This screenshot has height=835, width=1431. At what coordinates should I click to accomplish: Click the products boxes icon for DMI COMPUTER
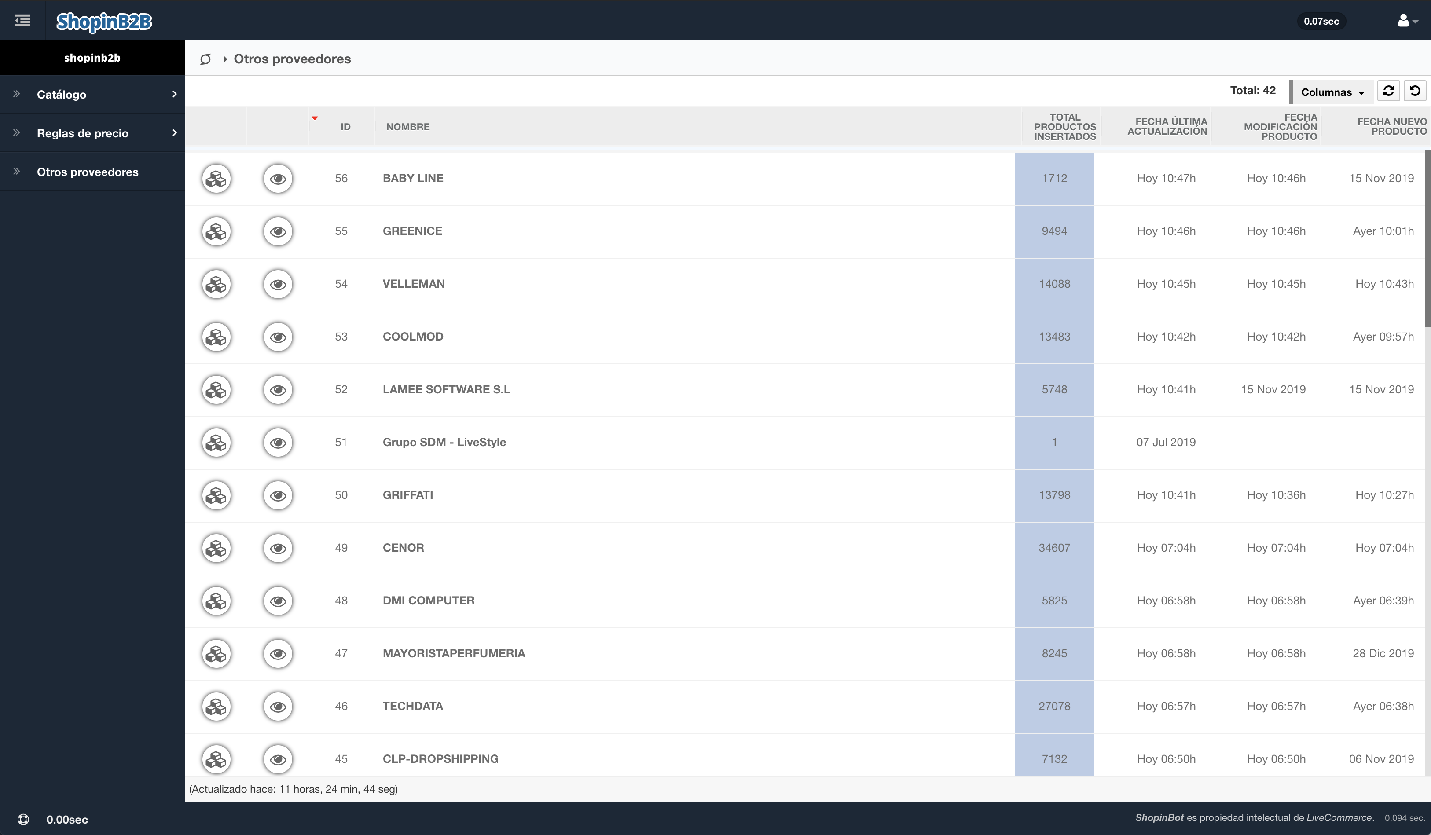(216, 601)
